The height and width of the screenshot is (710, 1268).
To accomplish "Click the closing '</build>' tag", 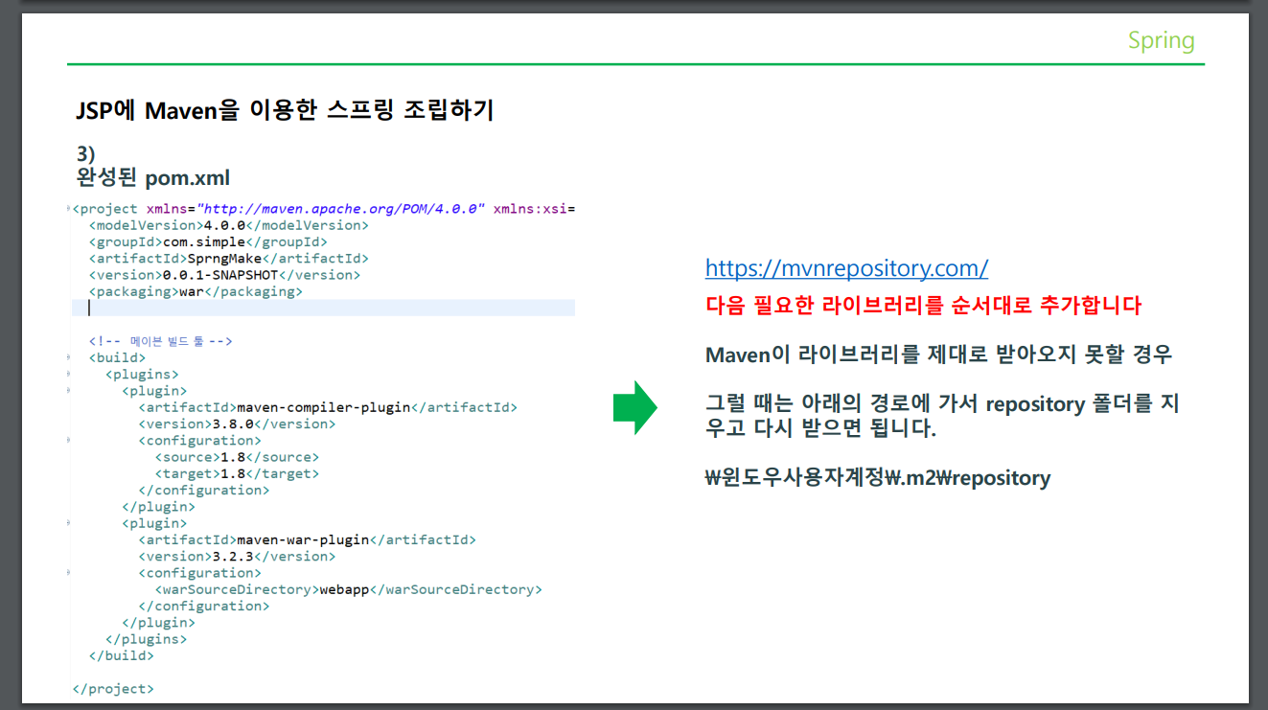I will point(121,656).
